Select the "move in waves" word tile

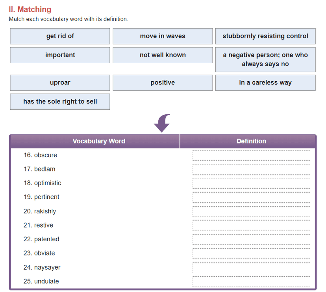[163, 36]
